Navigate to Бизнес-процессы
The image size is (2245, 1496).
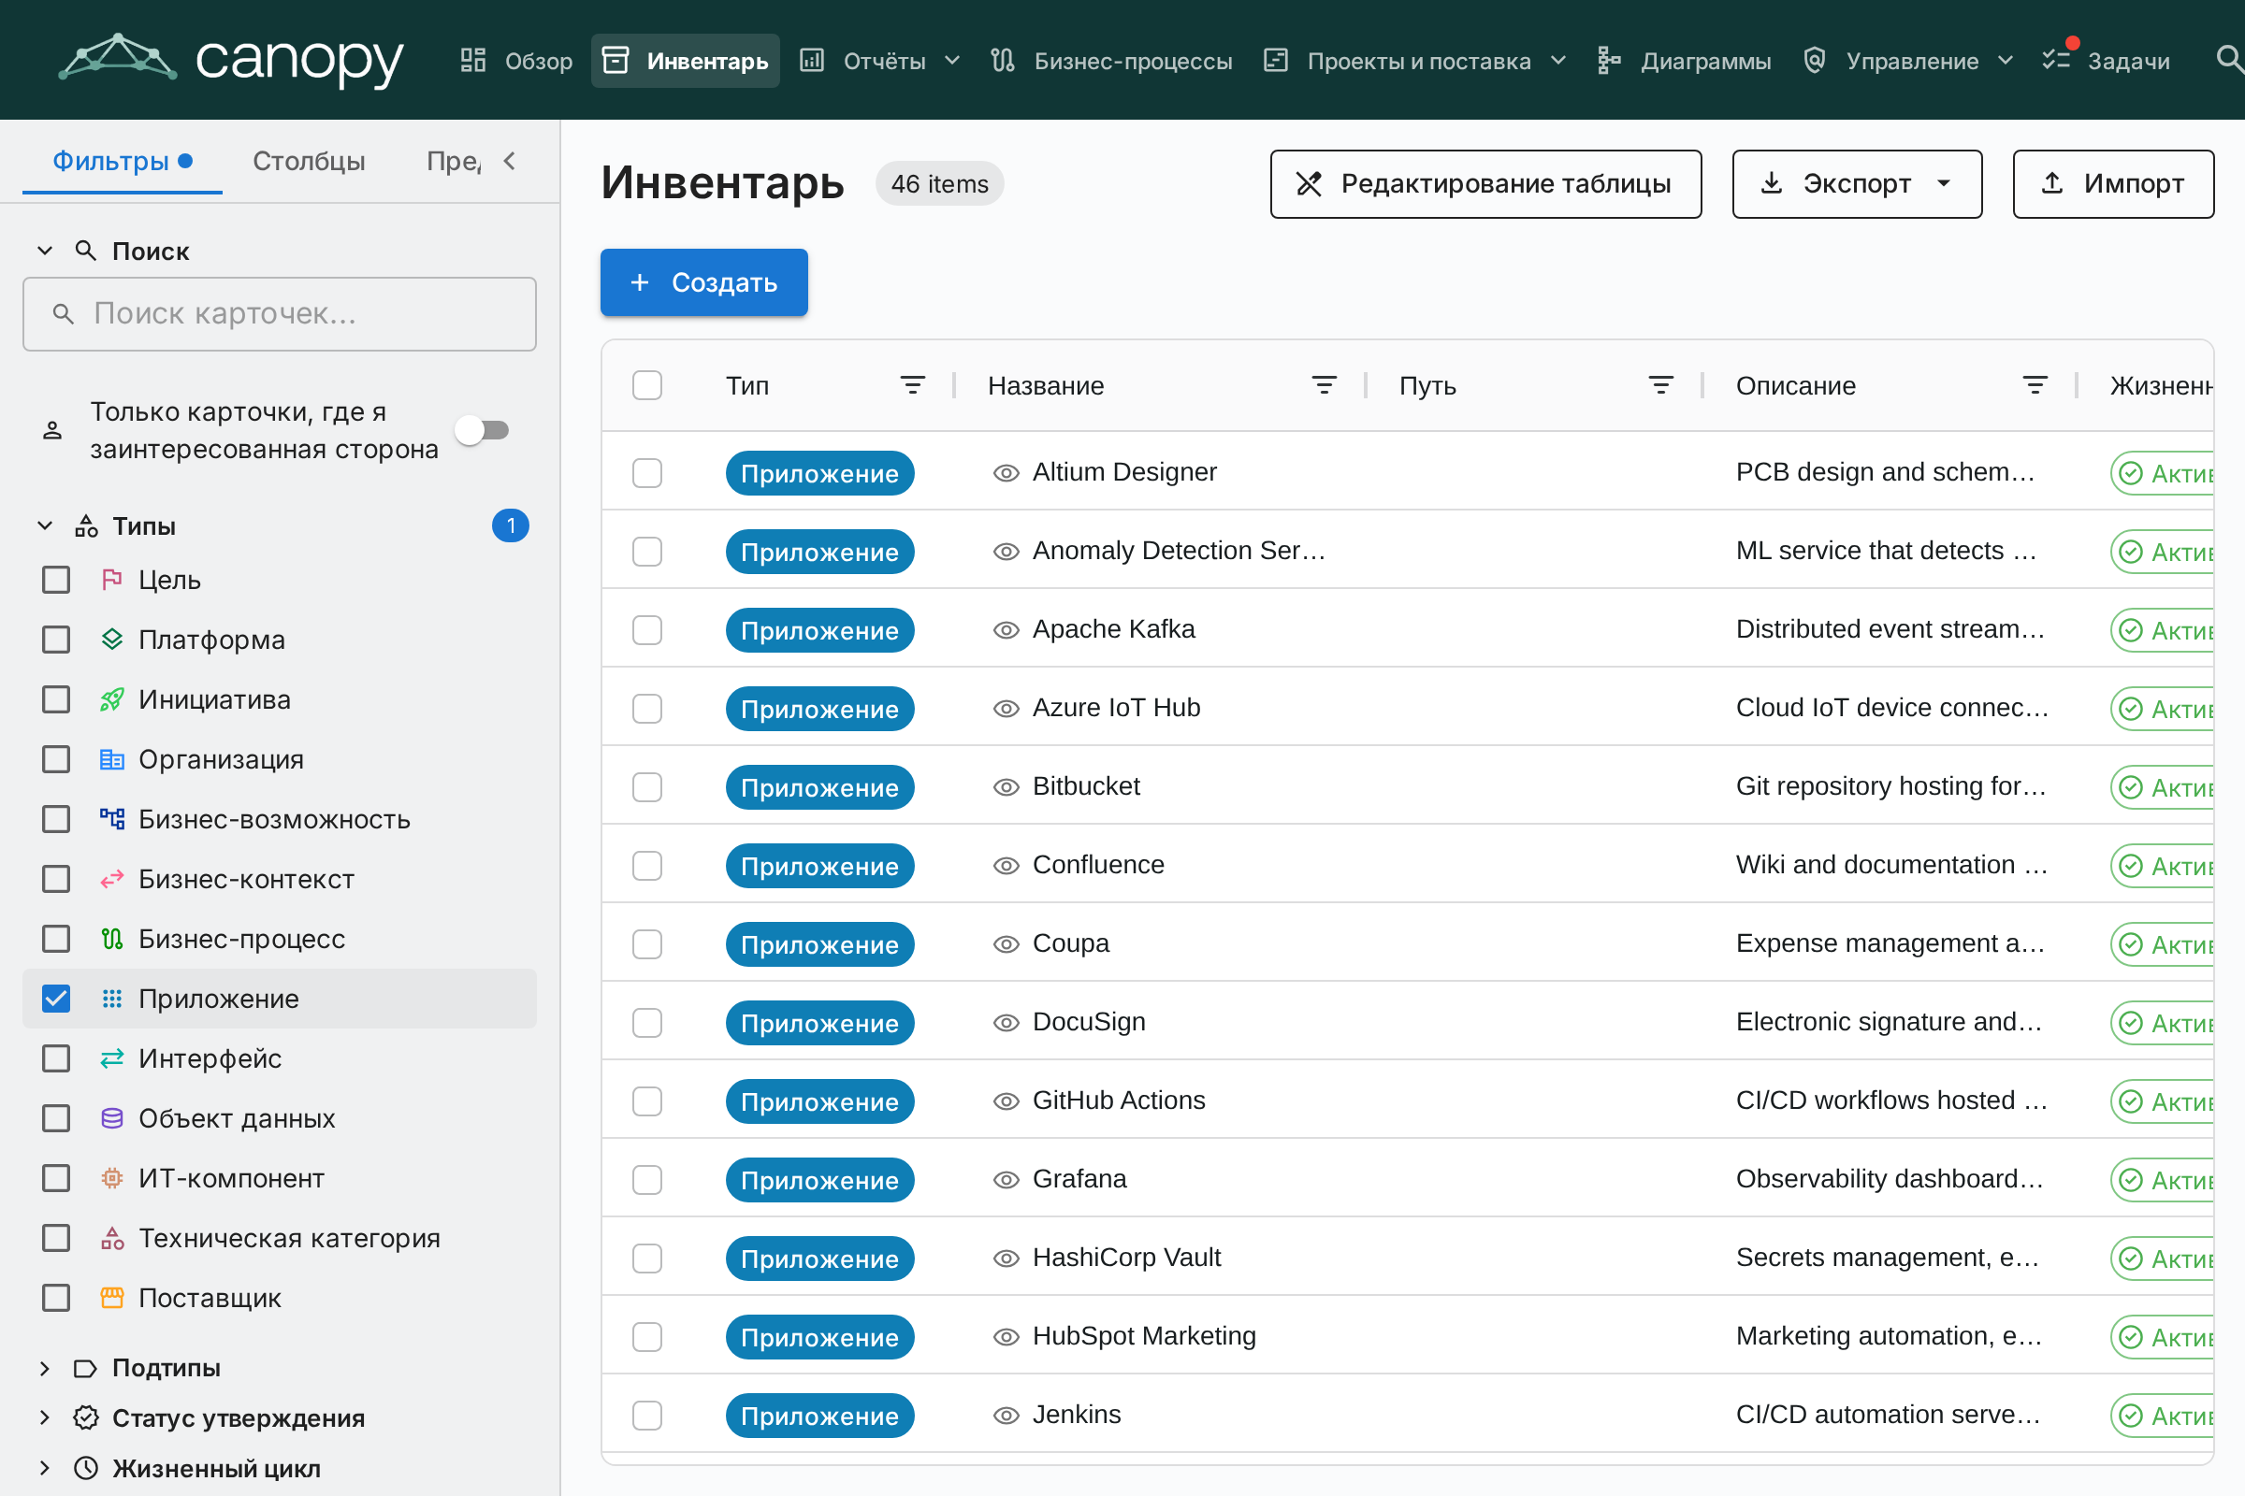[x=1112, y=61]
